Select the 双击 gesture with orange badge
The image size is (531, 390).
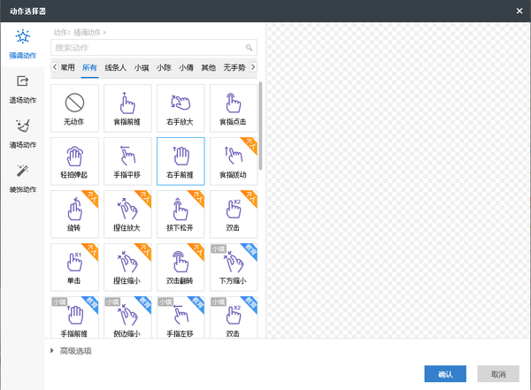234,214
